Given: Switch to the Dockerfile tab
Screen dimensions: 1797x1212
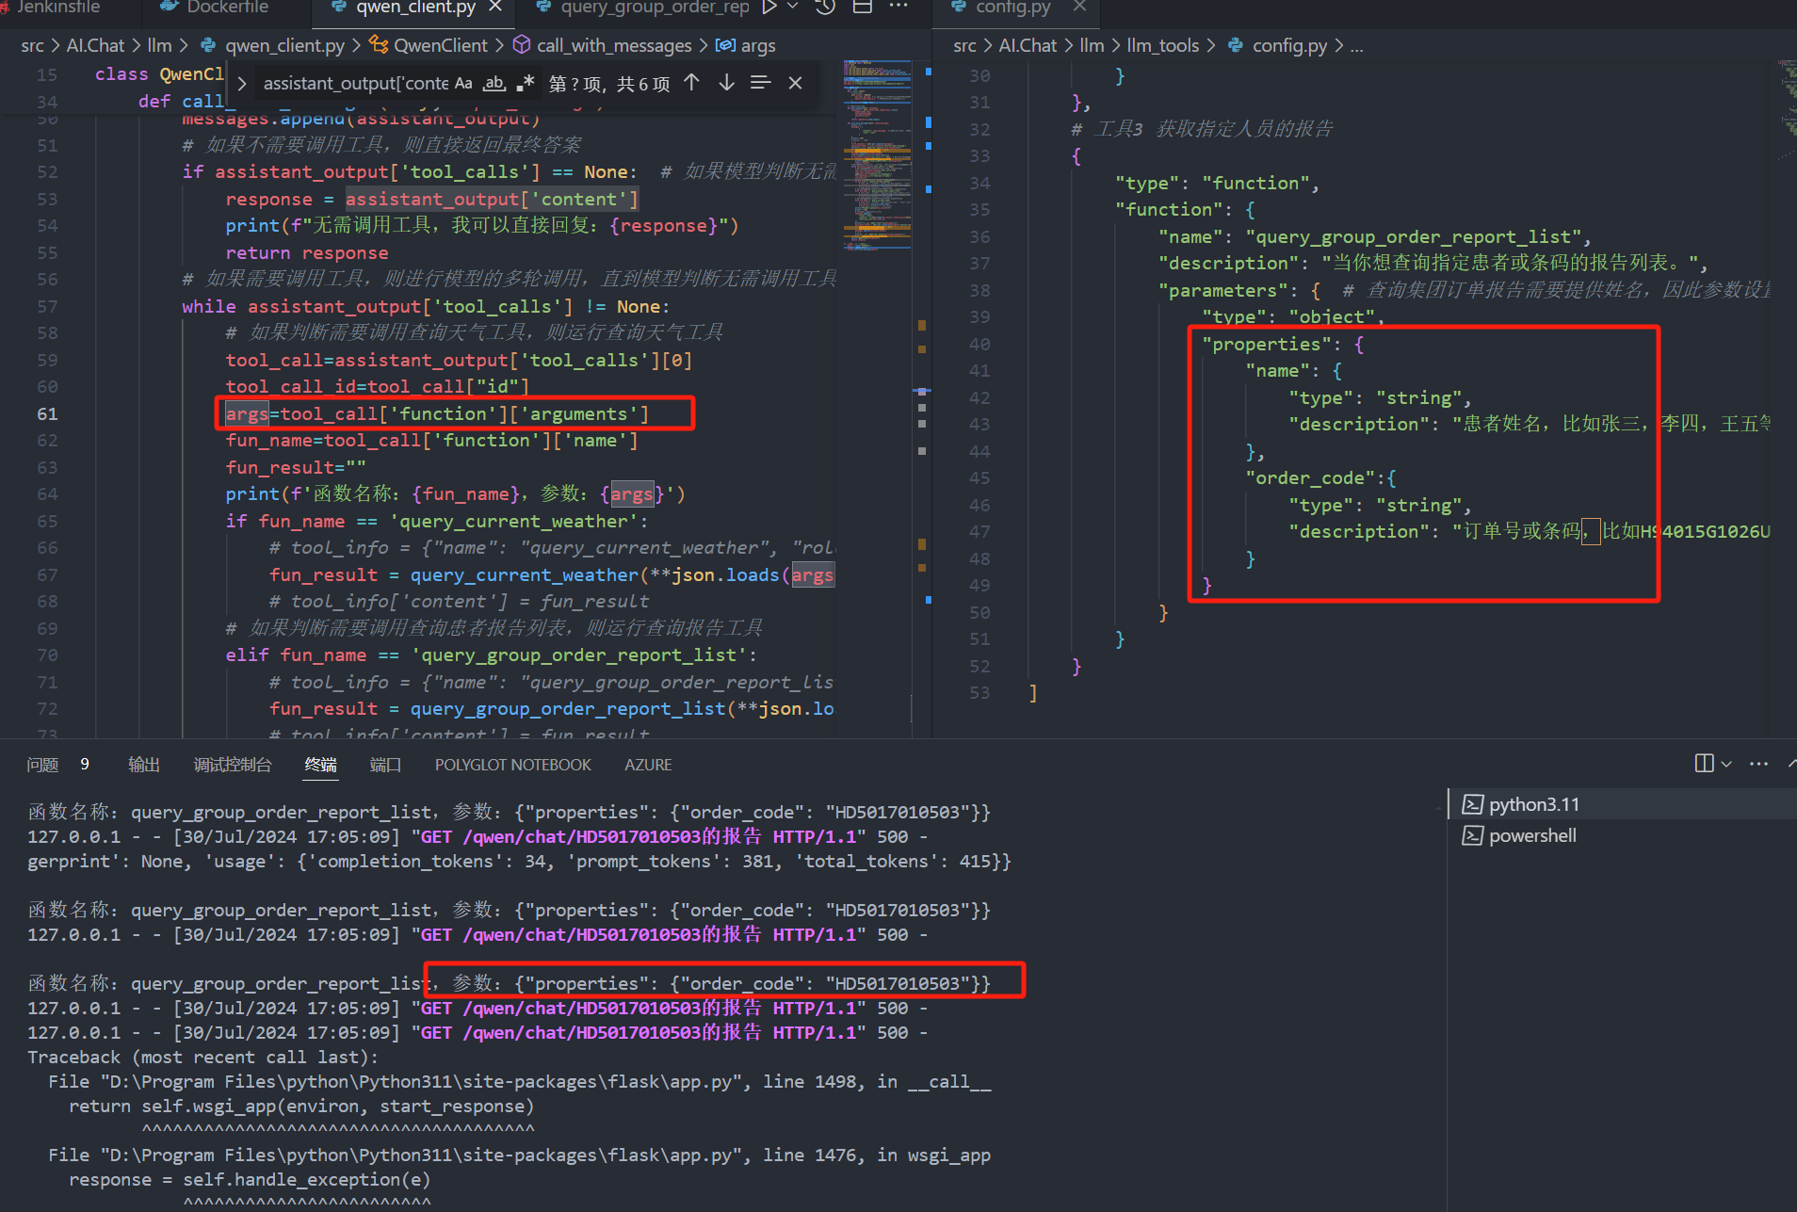Looking at the screenshot, I should (215, 7).
